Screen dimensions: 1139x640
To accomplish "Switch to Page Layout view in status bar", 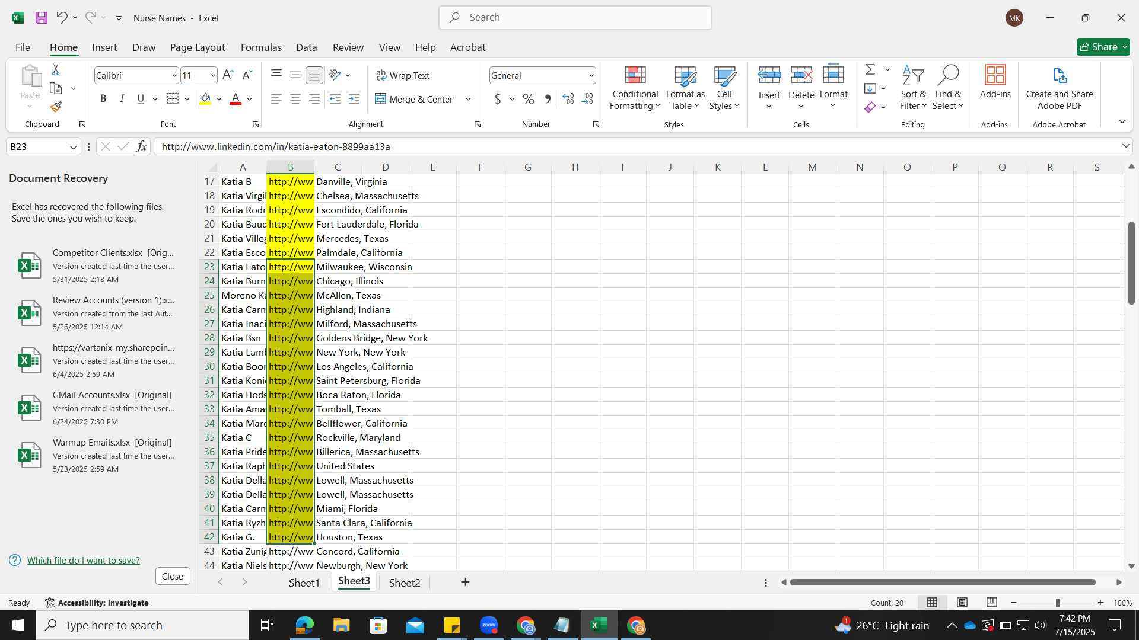I will pyautogui.click(x=962, y=603).
